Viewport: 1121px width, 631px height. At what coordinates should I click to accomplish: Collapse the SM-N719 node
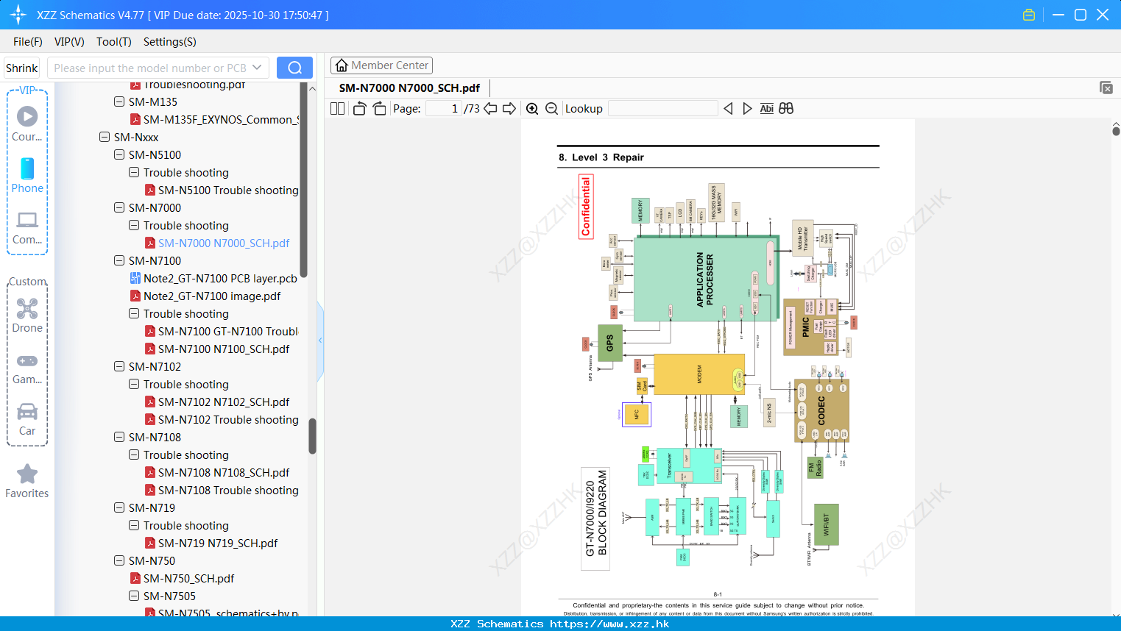tap(119, 507)
